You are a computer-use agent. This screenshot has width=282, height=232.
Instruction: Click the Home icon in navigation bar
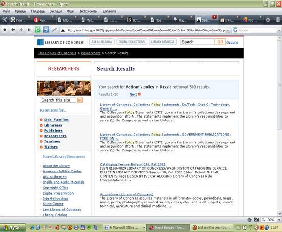46,30
